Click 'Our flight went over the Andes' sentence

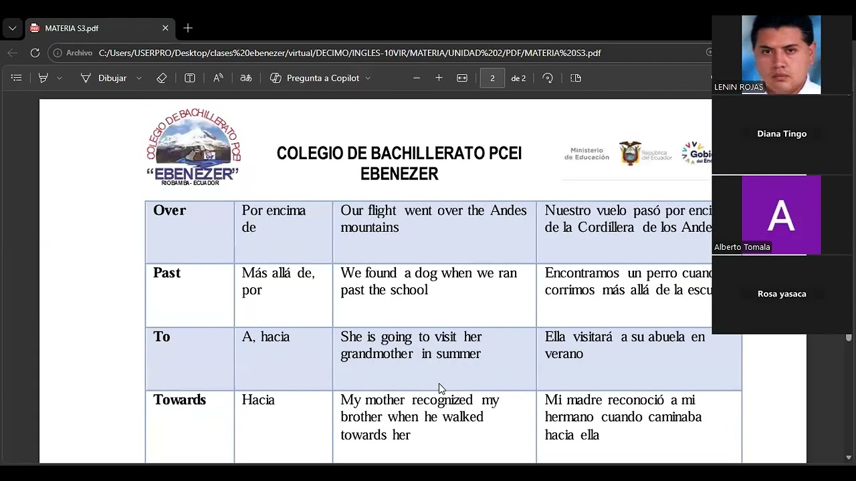[x=433, y=218]
